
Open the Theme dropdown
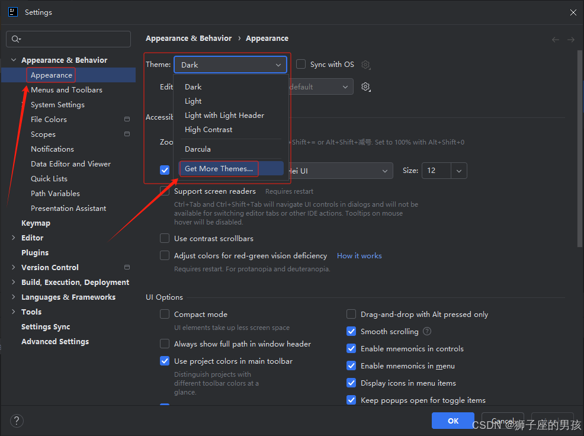tap(230, 65)
